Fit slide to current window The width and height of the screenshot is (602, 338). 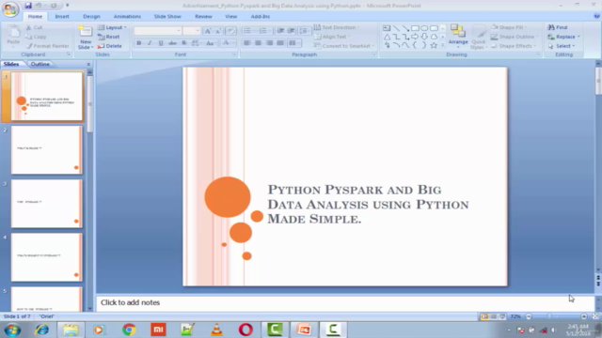click(595, 316)
